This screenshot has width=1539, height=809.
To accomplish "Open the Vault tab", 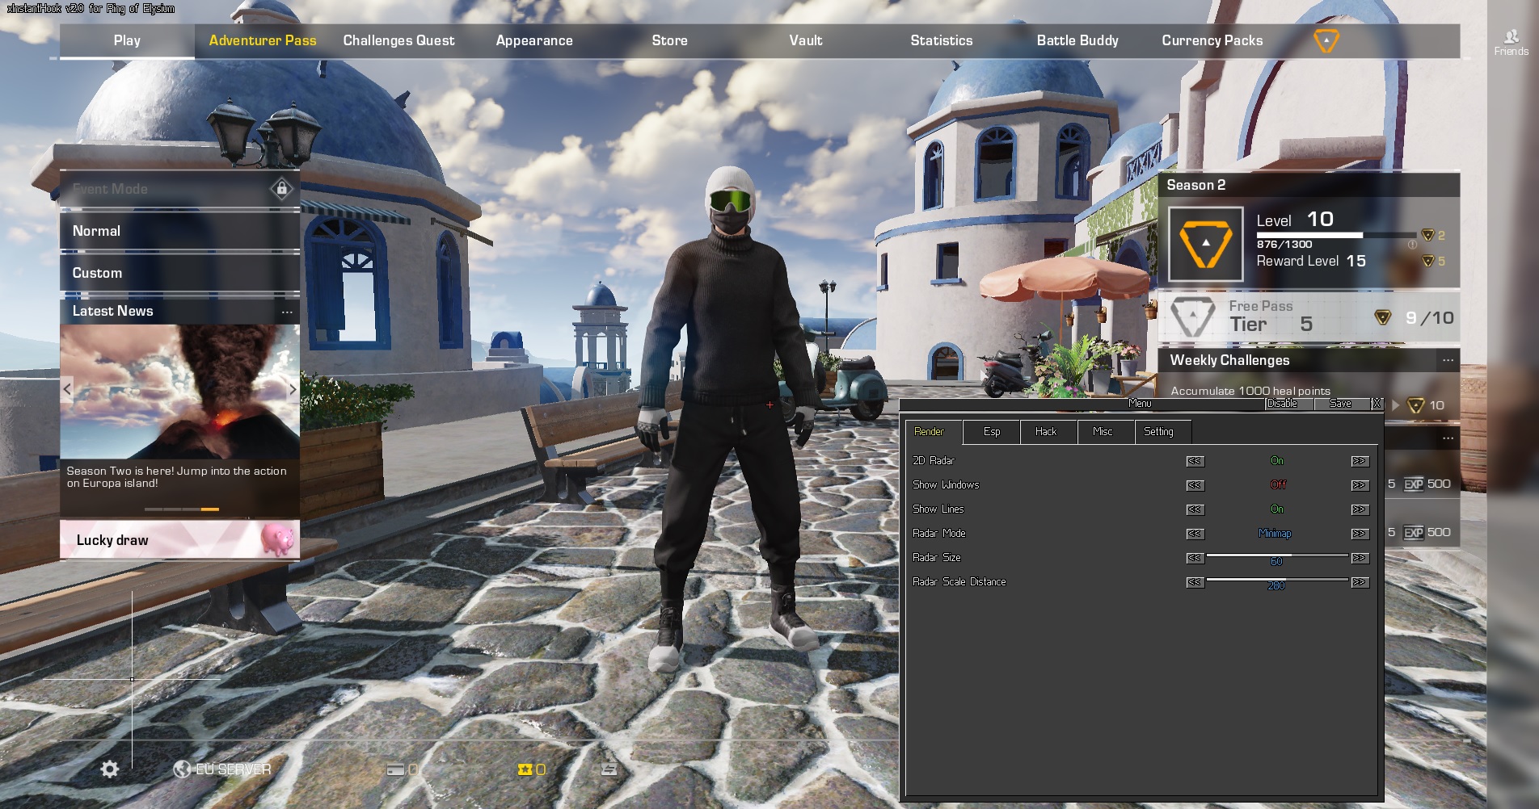I will (806, 40).
